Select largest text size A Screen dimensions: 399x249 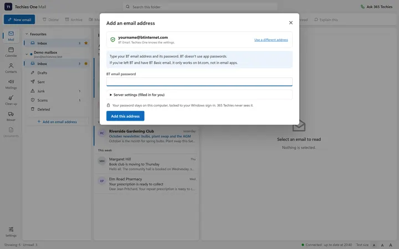click(391, 245)
